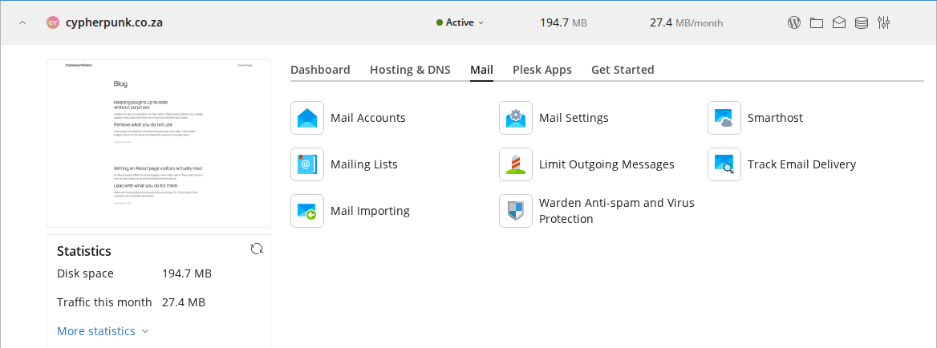Click the Mail Importing link

(370, 211)
